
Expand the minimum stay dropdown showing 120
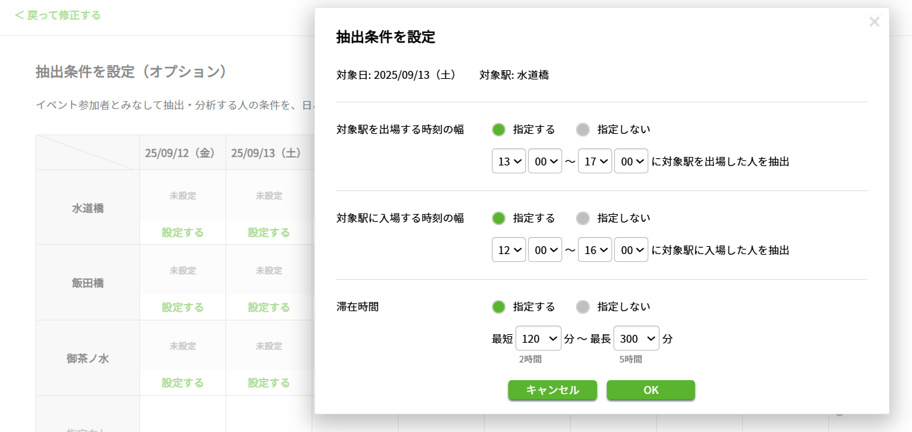539,339
